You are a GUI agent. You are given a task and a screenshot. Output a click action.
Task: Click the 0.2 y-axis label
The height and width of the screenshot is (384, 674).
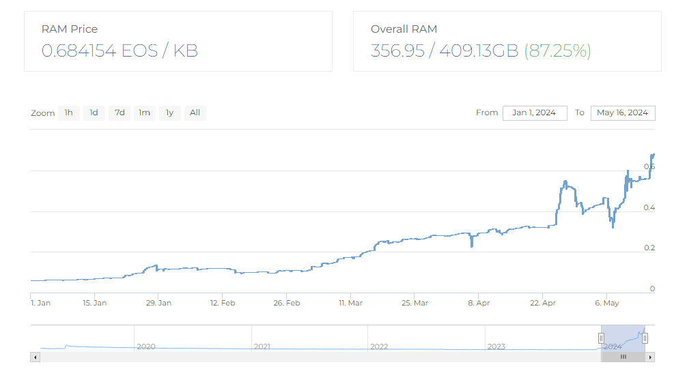tap(649, 248)
